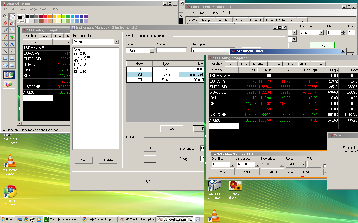Click the right arrow button in Instrument Manager

click(150, 159)
